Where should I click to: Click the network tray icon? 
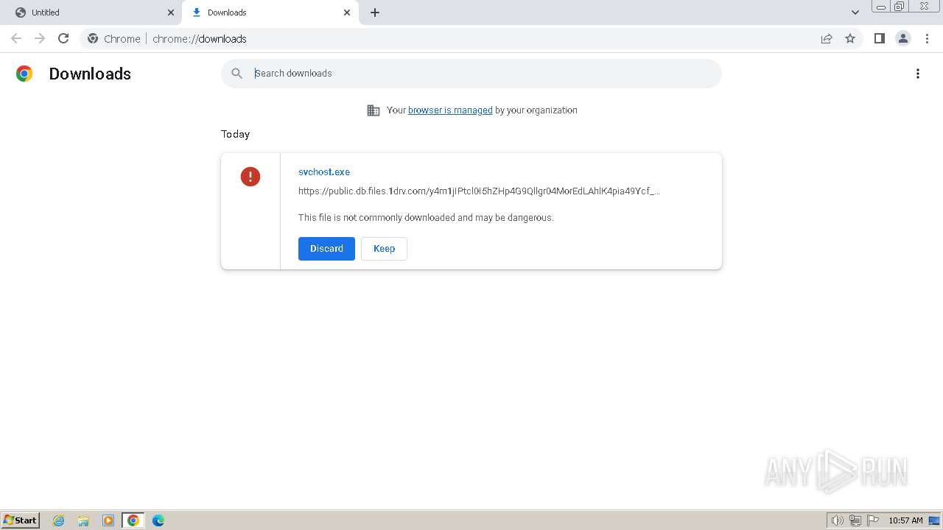coord(855,520)
